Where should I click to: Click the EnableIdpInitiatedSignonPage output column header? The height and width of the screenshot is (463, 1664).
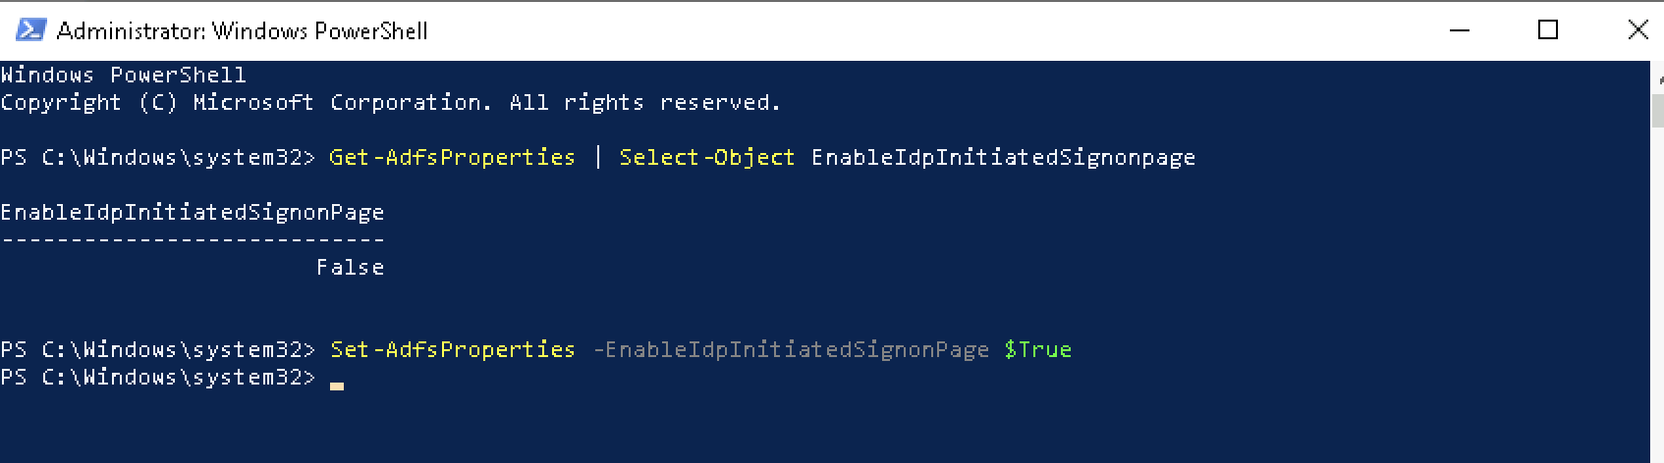(193, 212)
